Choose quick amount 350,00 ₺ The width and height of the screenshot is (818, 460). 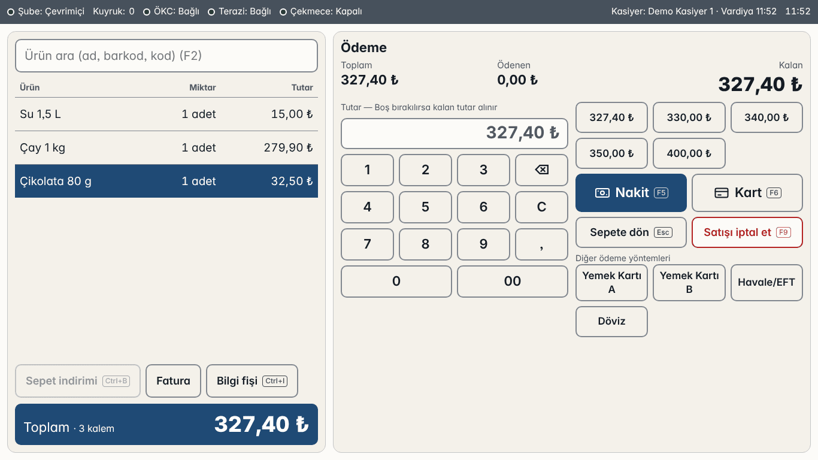611,153
